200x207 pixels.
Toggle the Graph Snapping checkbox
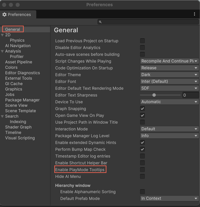[x=142, y=109]
